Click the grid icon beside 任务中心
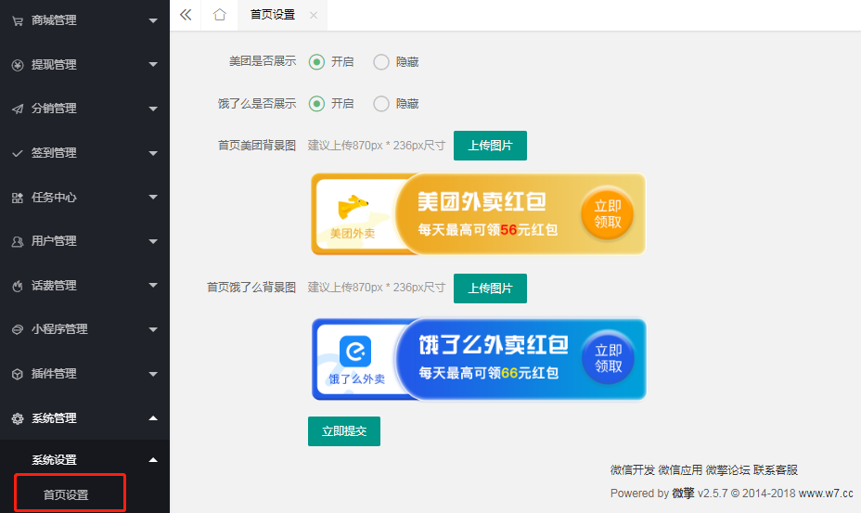The image size is (861, 513). 18,198
